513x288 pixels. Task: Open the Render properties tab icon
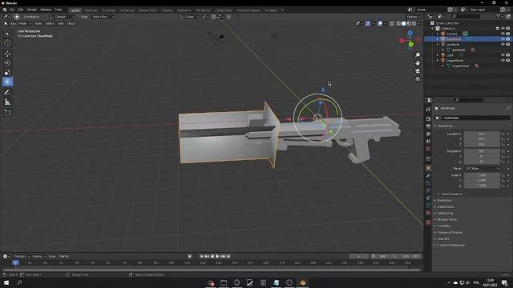pos(428,119)
